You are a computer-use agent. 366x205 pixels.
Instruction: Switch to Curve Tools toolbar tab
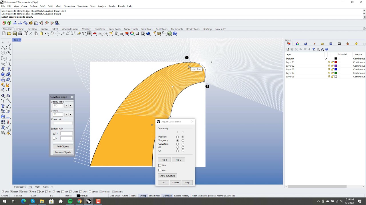(x=114, y=29)
